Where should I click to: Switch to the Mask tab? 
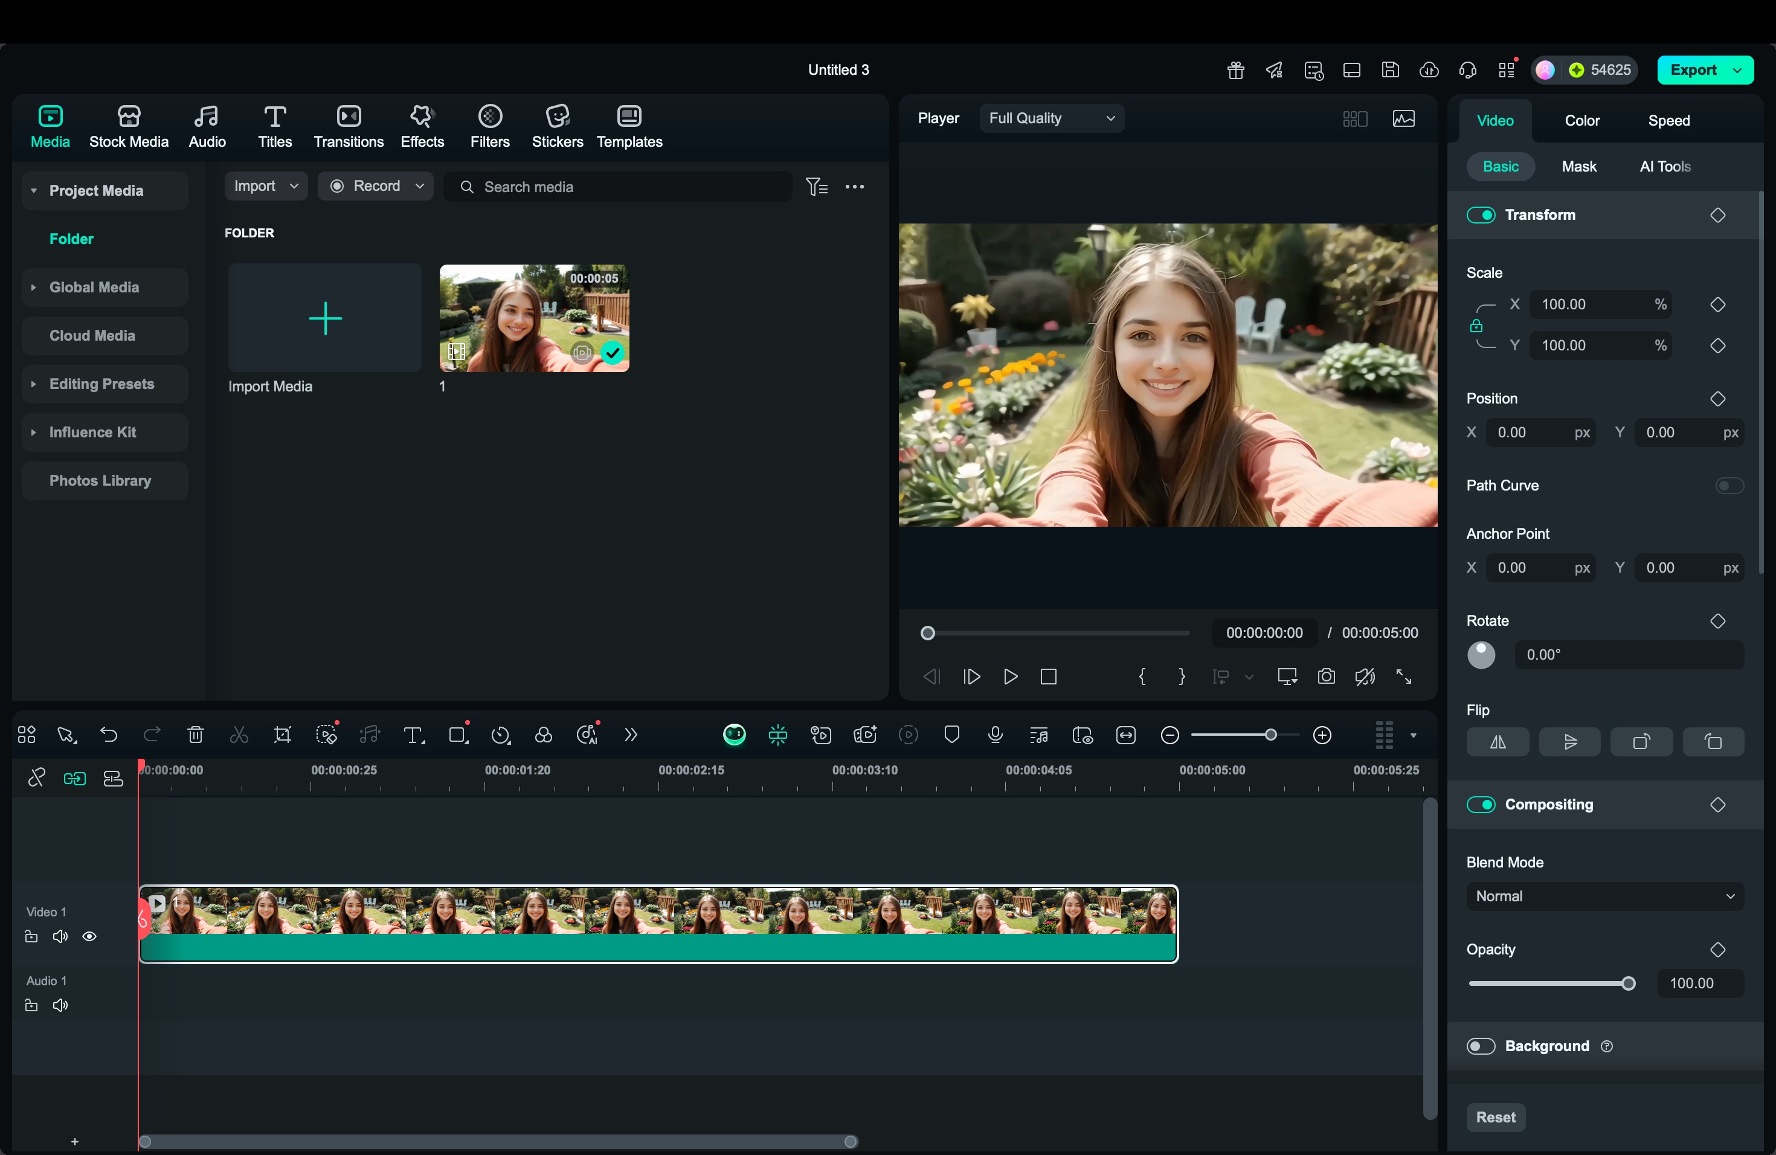[x=1580, y=166]
